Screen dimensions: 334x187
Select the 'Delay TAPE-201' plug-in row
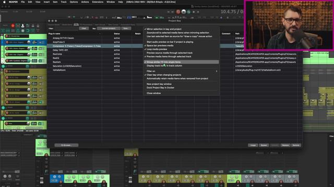[x=61, y=50]
